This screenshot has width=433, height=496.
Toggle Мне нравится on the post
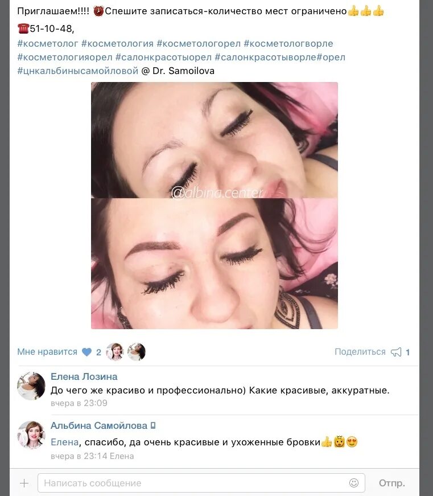coord(47,352)
